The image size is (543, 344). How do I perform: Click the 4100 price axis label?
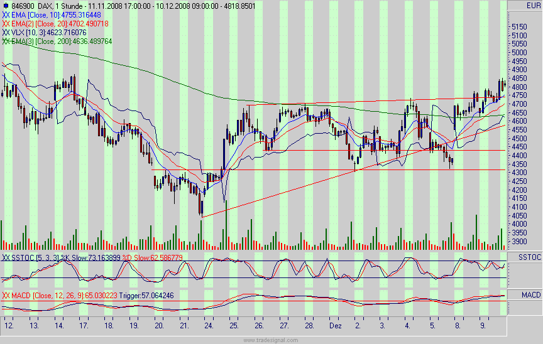[x=518, y=207]
